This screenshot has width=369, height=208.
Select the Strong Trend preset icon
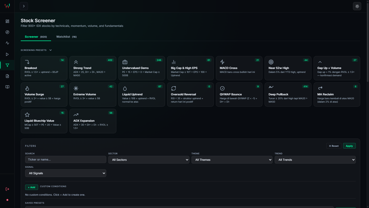[x=76, y=62]
